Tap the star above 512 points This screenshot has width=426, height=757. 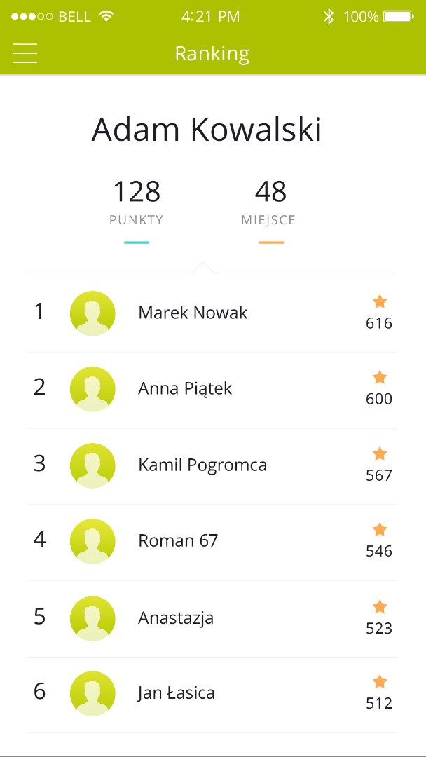click(379, 682)
